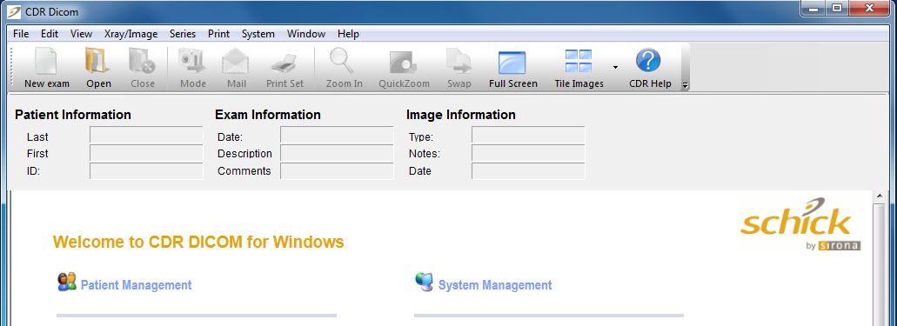Open the Window menu
This screenshot has height=326, width=897.
pos(306,34)
